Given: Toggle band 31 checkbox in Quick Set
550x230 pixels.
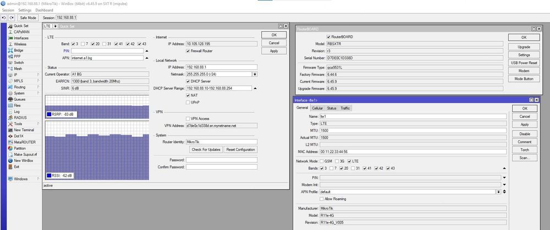Looking at the screenshot, I should pyautogui.click(x=105, y=44).
